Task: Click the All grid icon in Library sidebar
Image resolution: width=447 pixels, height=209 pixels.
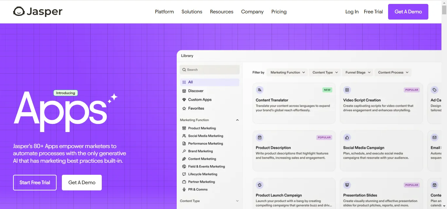Action: 184,82
